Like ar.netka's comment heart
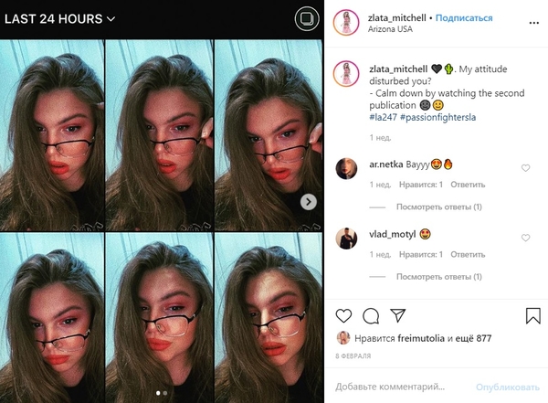 (526, 168)
